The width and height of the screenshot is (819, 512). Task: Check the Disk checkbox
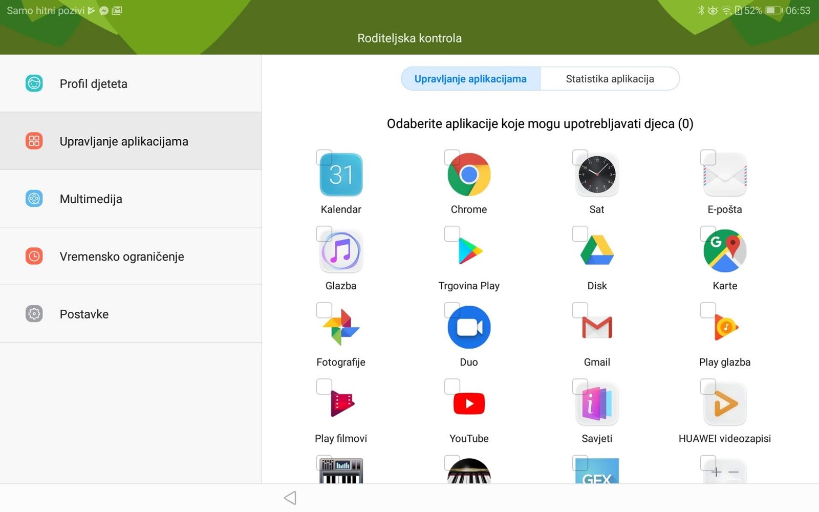click(580, 233)
